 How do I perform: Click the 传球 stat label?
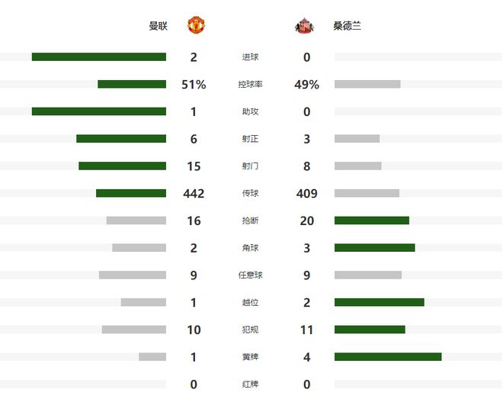coord(250,194)
